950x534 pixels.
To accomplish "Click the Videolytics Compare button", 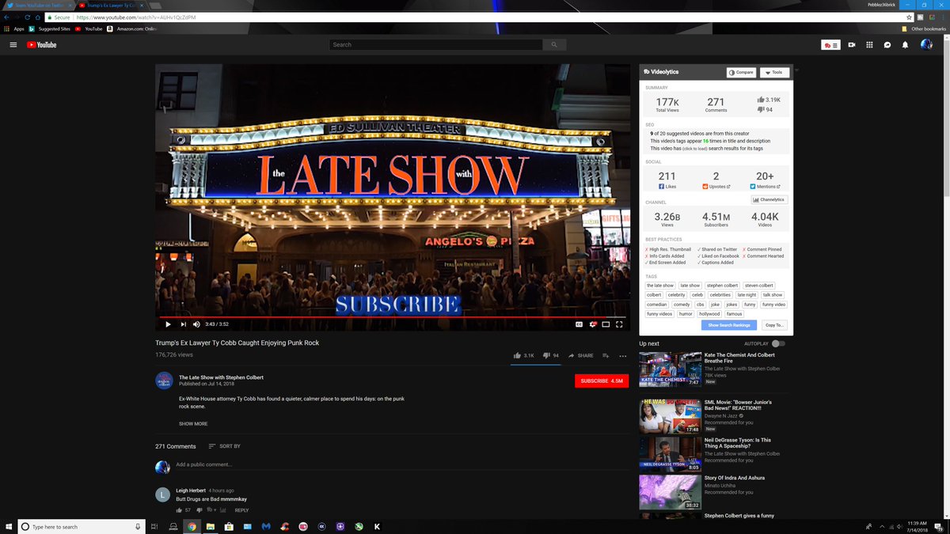I will 741,72.
